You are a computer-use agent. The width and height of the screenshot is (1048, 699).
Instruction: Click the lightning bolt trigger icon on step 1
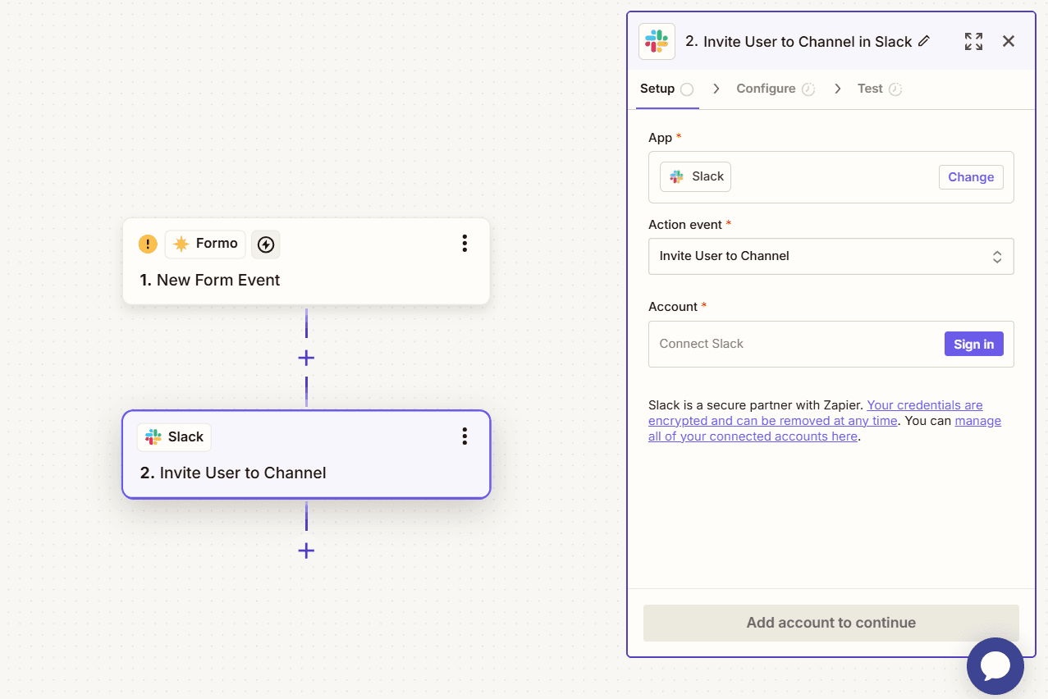click(265, 244)
